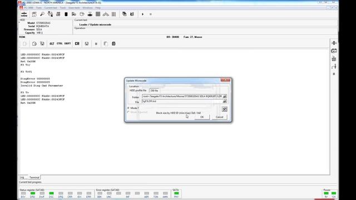The image size is (356, 200).
Task: Open the Windows menu
Action: point(87,8)
